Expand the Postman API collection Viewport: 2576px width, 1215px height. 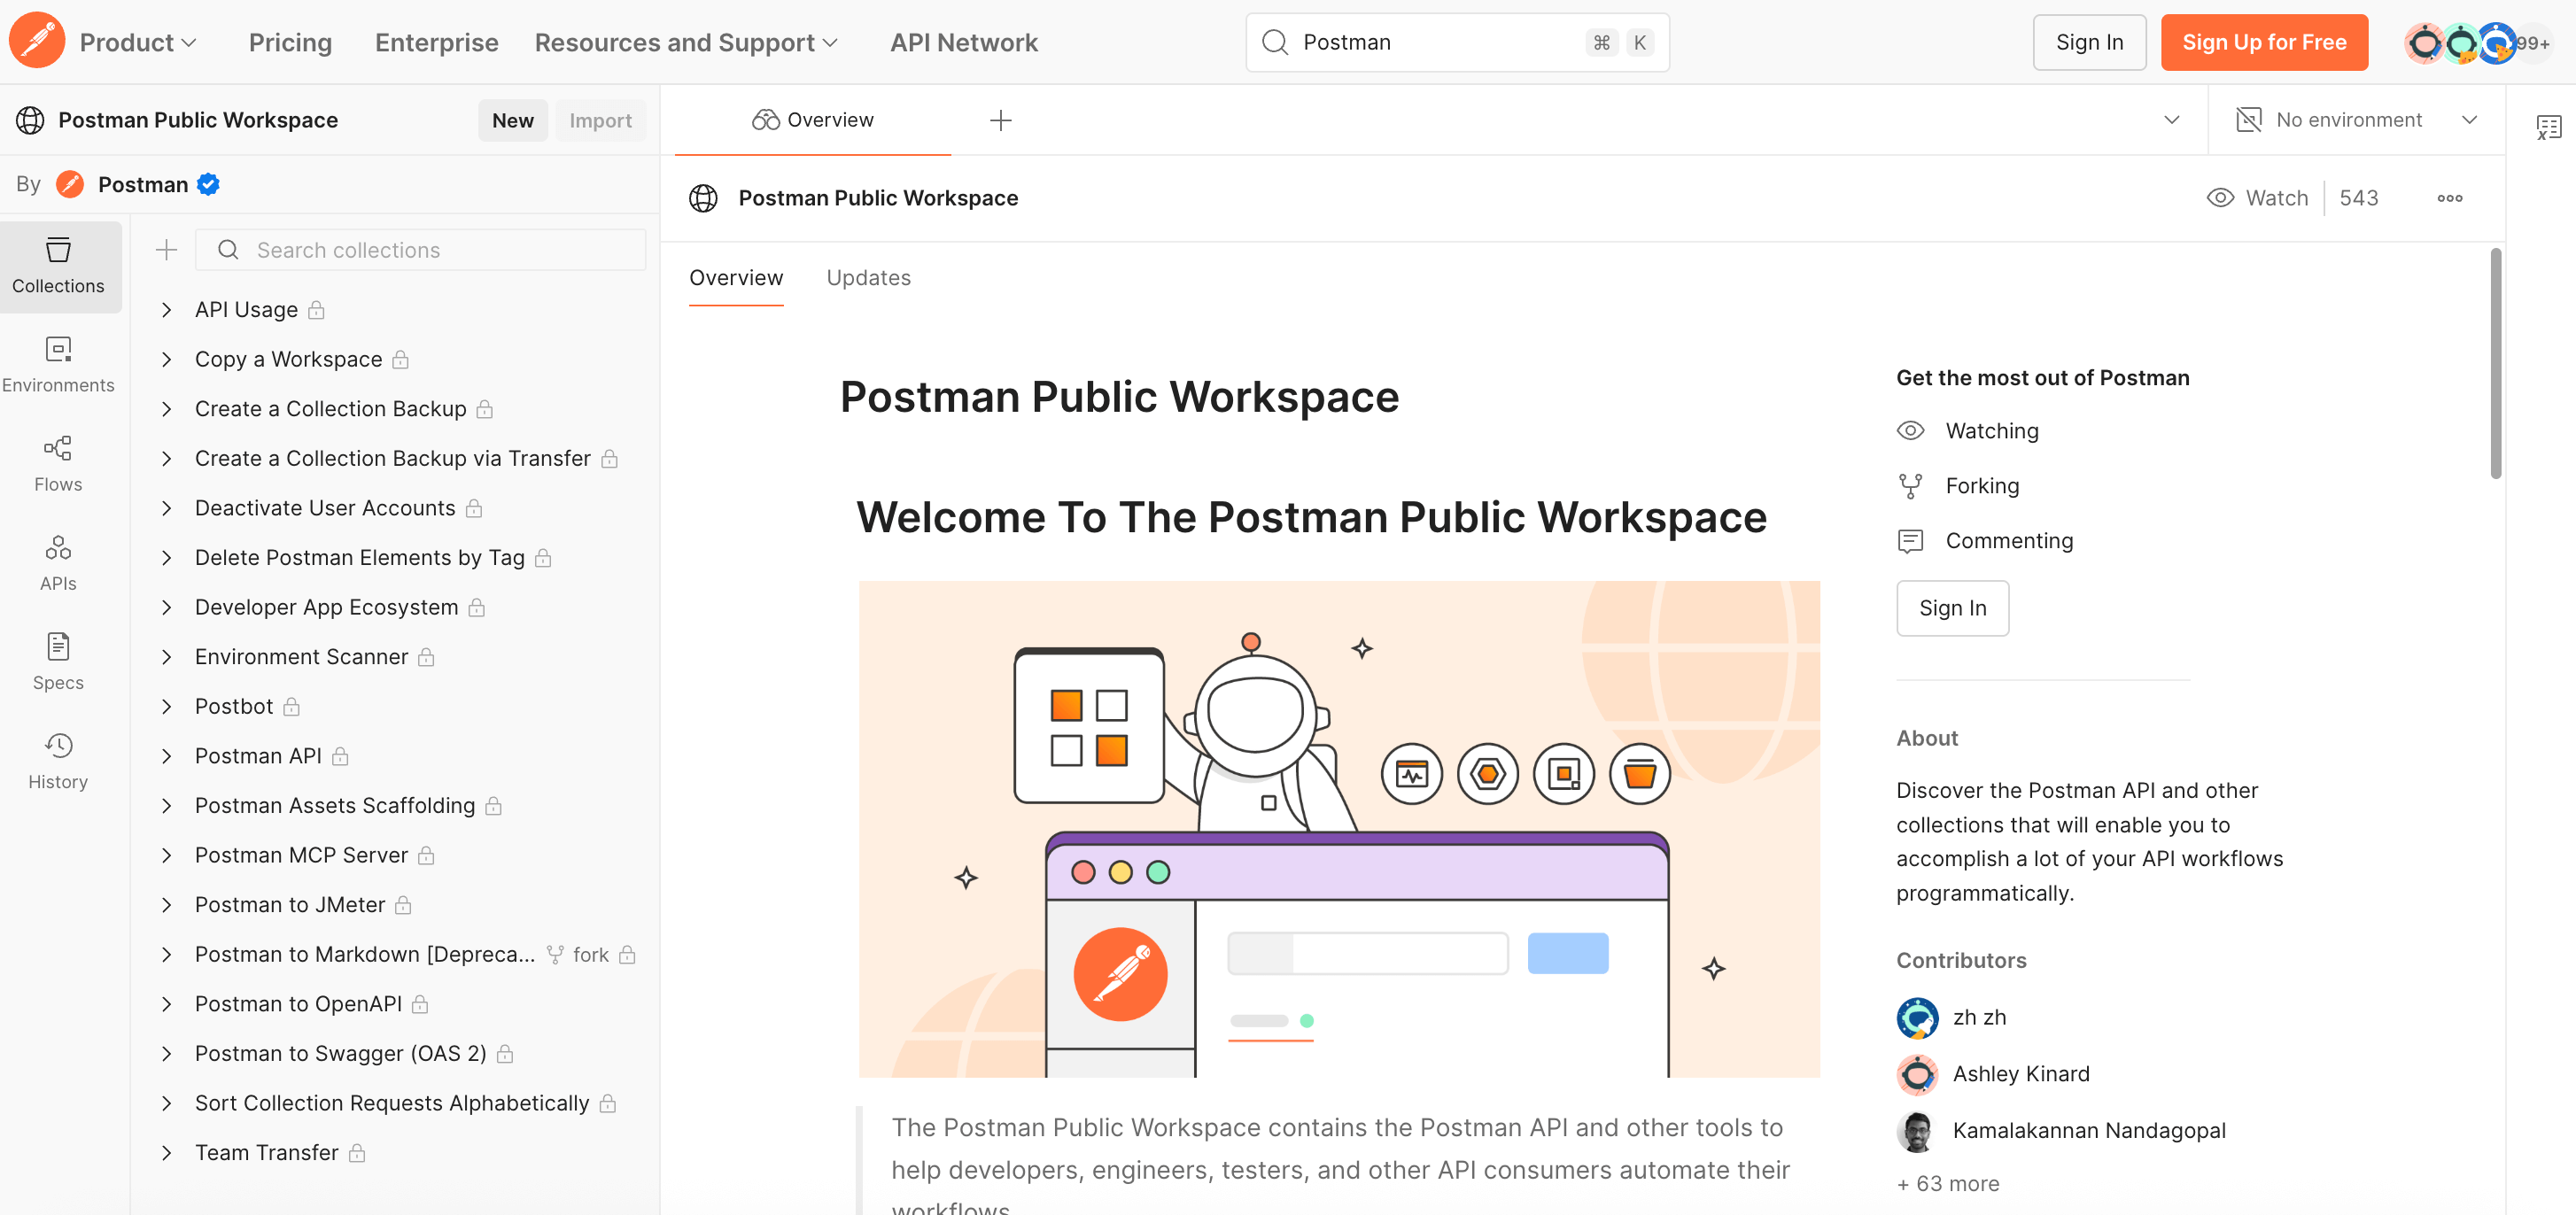(x=167, y=756)
